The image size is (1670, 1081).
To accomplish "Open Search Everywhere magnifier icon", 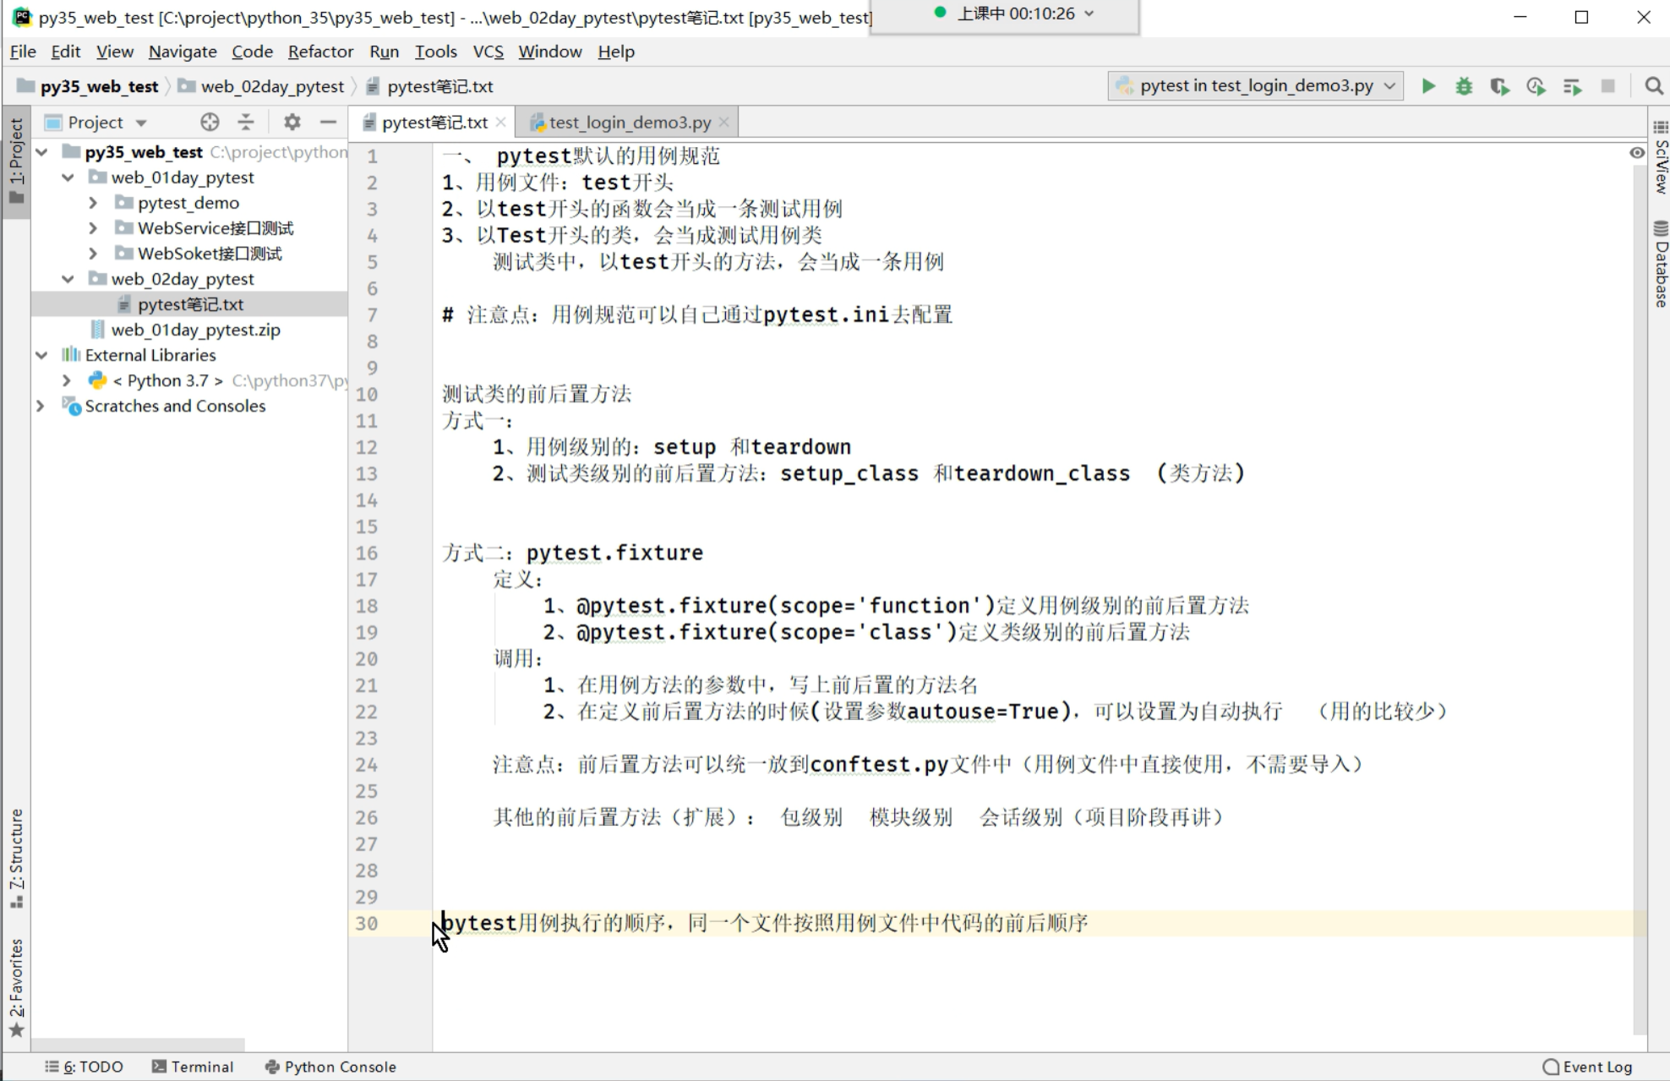I will point(1654,86).
